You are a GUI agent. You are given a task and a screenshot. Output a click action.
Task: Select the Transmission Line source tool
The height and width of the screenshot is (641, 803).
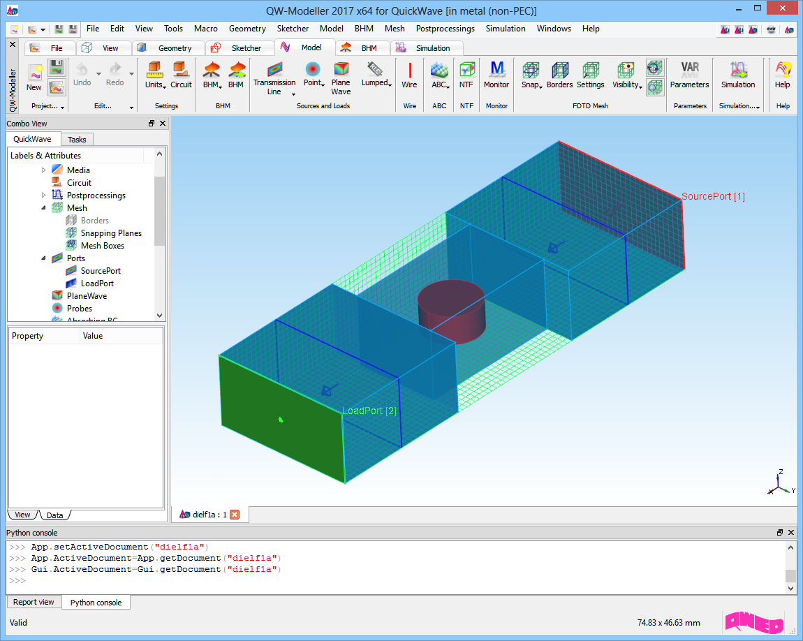pos(274,78)
